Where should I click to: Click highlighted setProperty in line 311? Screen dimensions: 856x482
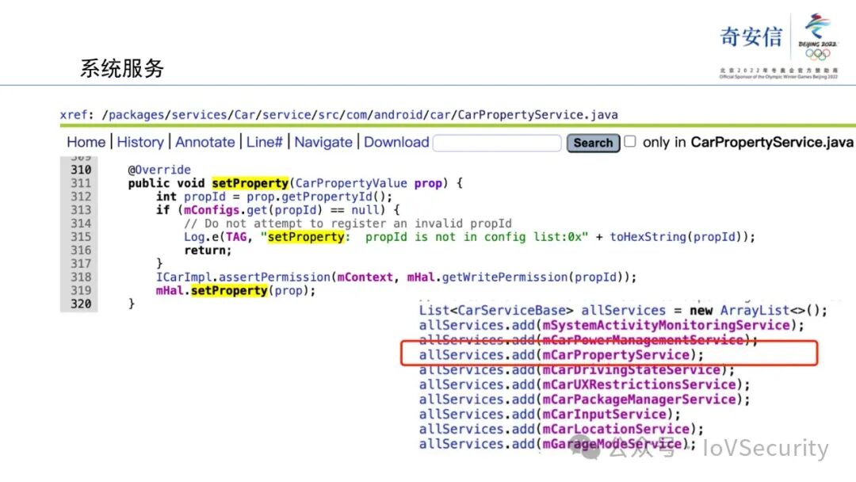pyautogui.click(x=250, y=183)
